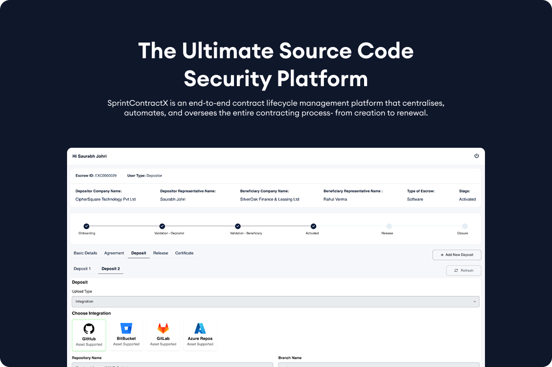Click the Onboarding step checkmark
Image resolution: width=552 pixels, height=367 pixels.
tap(87, 226)
